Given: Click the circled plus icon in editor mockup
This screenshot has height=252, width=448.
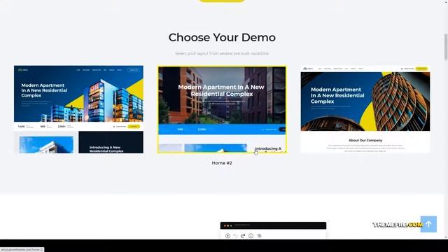Looking at the screenshot, I should tap(227, 236).
